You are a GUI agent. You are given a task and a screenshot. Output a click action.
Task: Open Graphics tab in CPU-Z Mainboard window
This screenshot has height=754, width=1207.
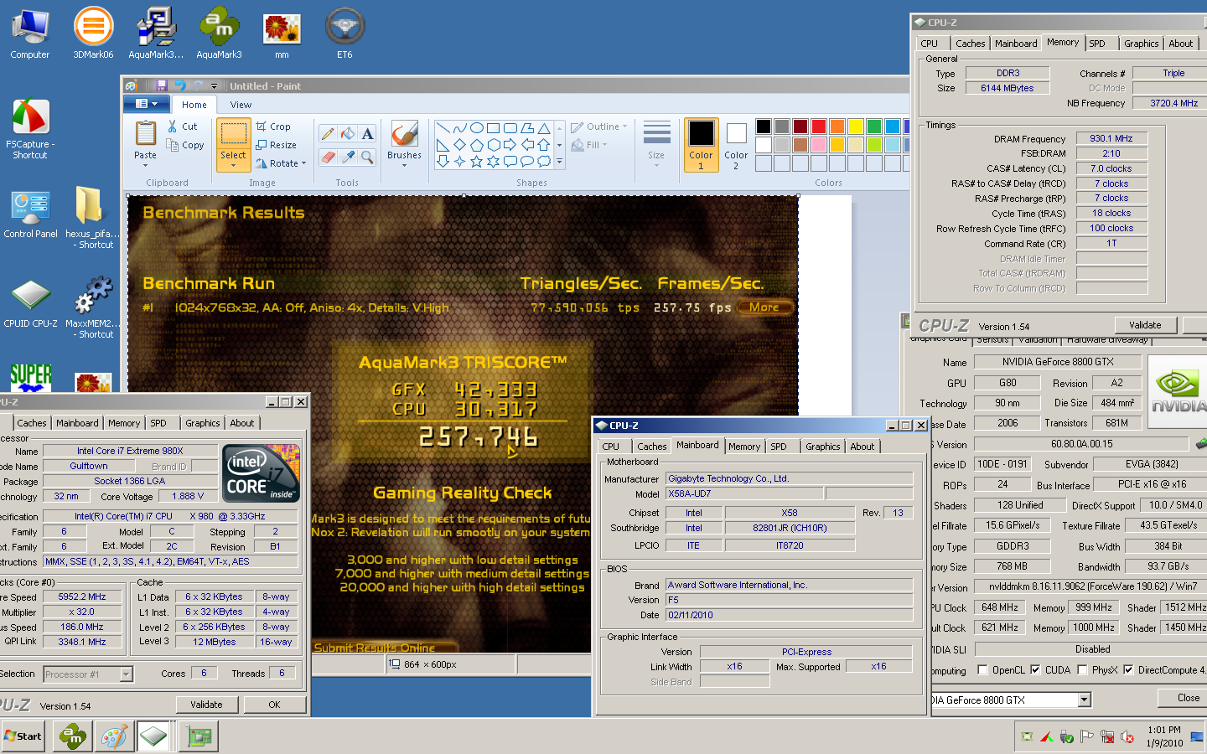pos(822,447)
